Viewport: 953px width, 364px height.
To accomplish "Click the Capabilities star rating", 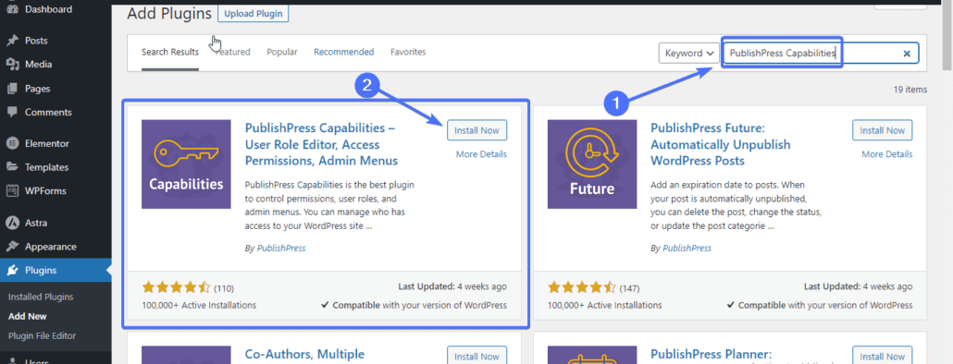I will click(176, 287).
